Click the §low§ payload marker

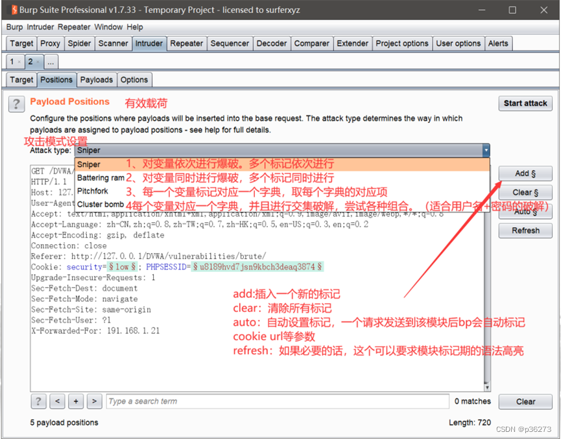click(x=122, y=267)
